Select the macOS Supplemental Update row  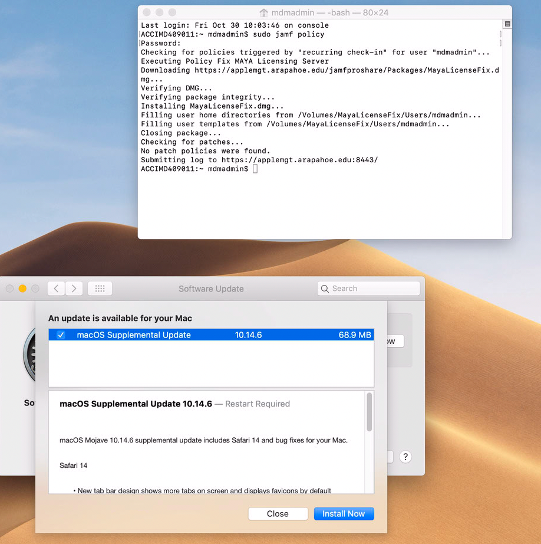(211, 335)
